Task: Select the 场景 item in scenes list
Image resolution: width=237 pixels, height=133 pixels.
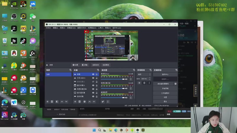Action: click(x=58, y=74)
